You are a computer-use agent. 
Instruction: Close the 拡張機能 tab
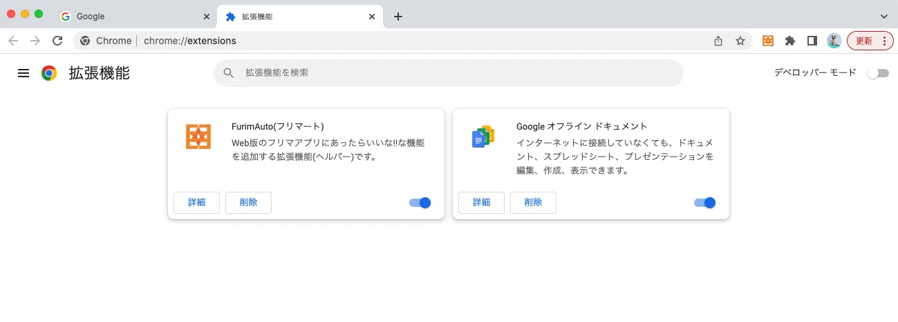(373, 17)
